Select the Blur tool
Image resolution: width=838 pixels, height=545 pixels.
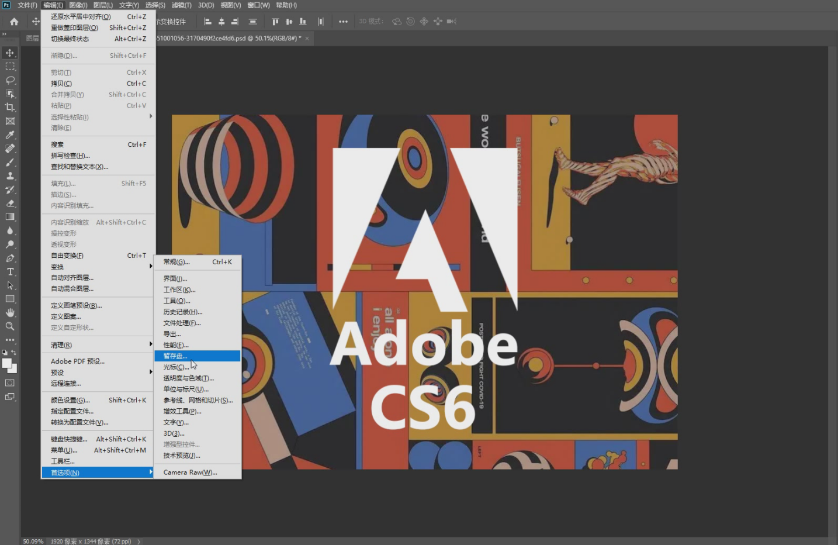[10, 230]
